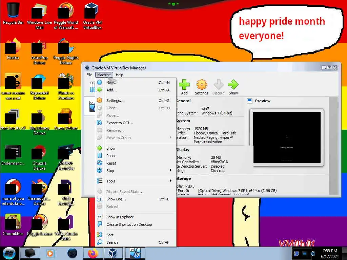Click the Optical Drive Windows 7 SP1 entry
The image size is (347, 260).
coord(237,191)
